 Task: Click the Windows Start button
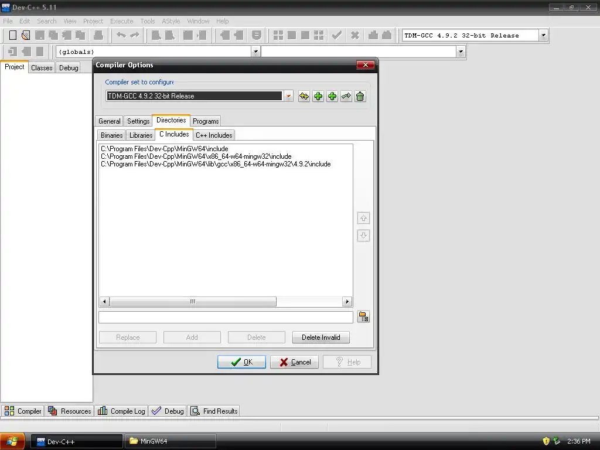coord(12,442)
